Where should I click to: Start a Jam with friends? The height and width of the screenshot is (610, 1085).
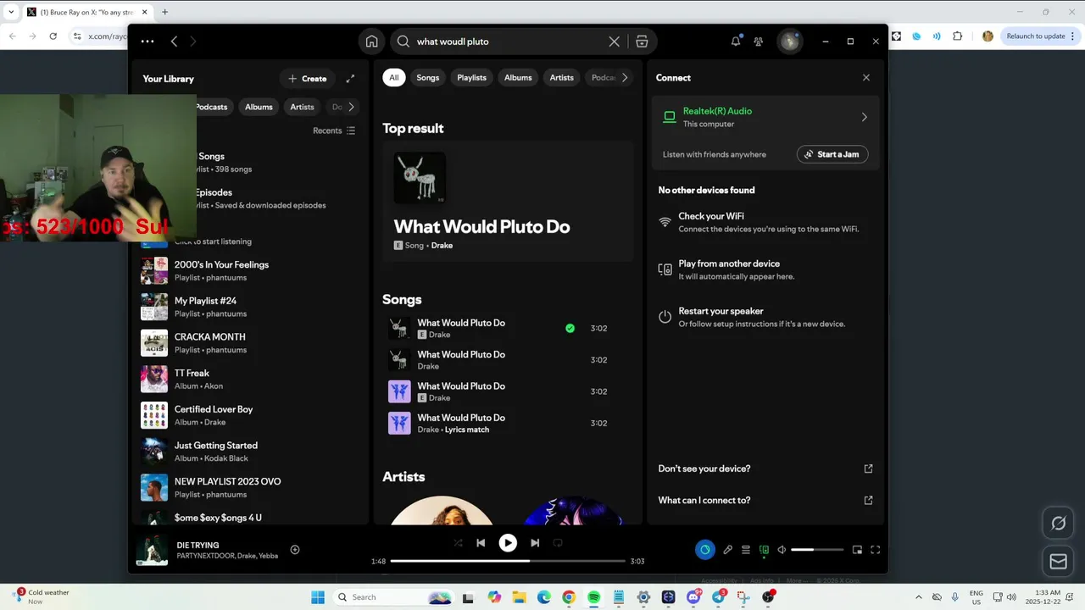[x=832, y=154]
